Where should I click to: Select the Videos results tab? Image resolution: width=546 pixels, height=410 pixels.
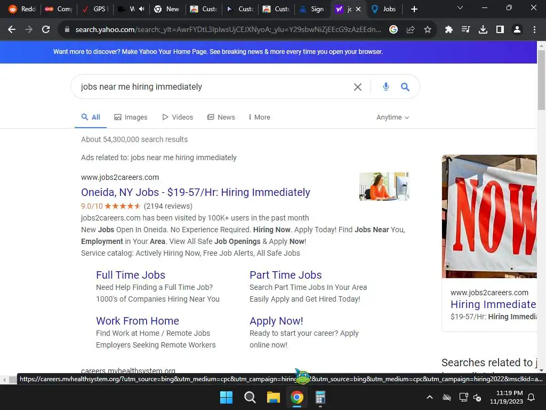click(178, 117)
